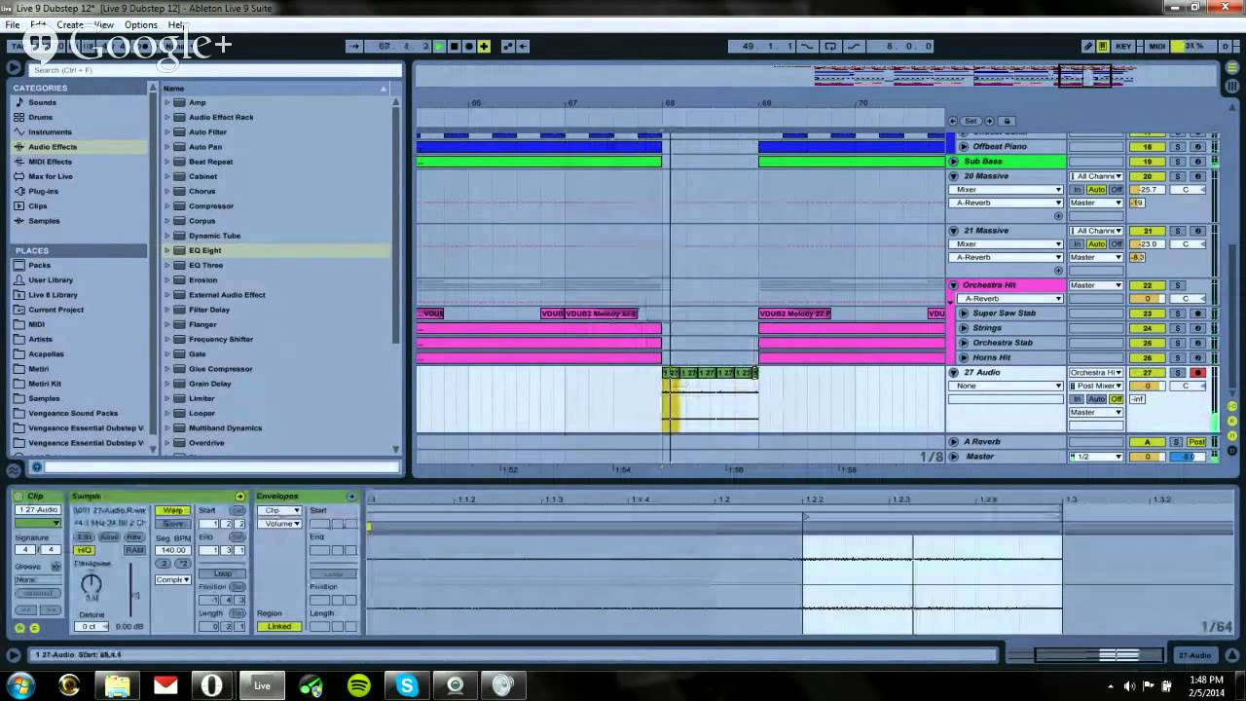This screenshot has width=1246, height=701.
Task: Click the browser preview headphone button
Action: 36,467
